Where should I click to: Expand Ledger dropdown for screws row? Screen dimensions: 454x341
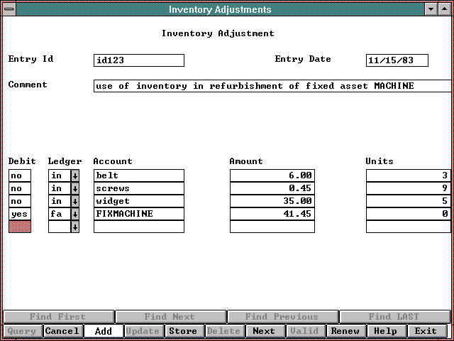(x=75, y=188)
